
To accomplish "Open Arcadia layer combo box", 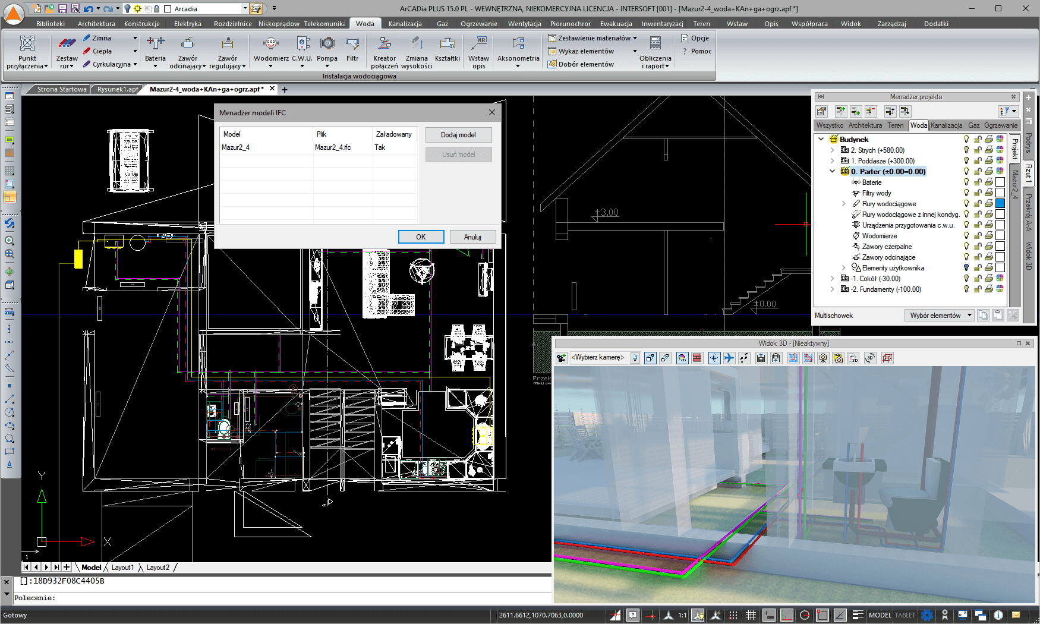I will (206, 8).
